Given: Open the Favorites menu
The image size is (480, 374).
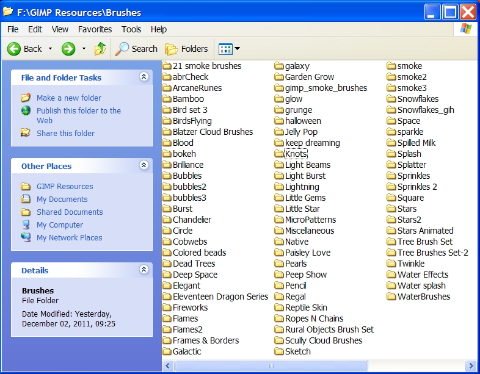Looking at the screenshot, I should (95, 29).
